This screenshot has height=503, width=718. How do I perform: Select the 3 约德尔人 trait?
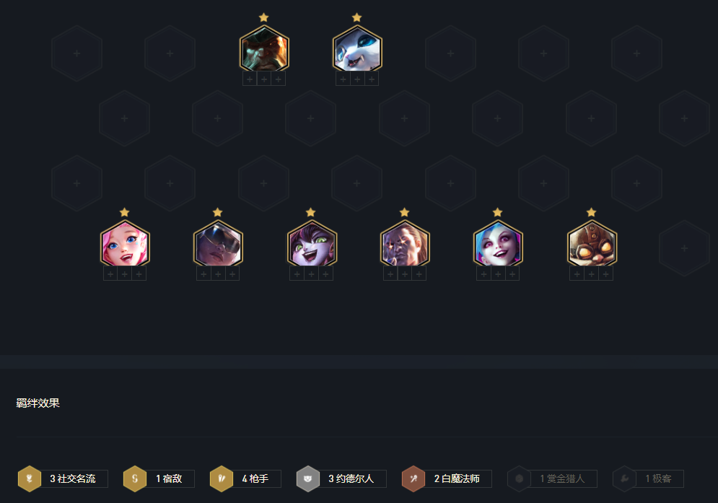pos(341,478)
